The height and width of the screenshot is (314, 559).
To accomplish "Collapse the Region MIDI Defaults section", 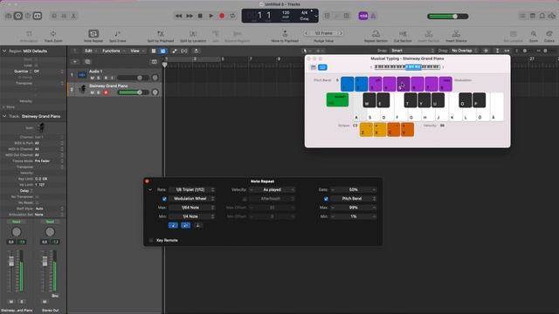I will (4, 51).
